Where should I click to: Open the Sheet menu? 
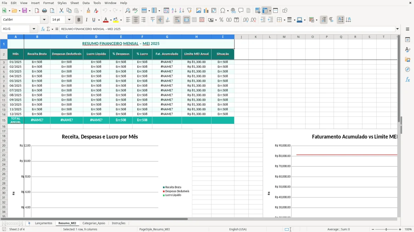point(75,3)
